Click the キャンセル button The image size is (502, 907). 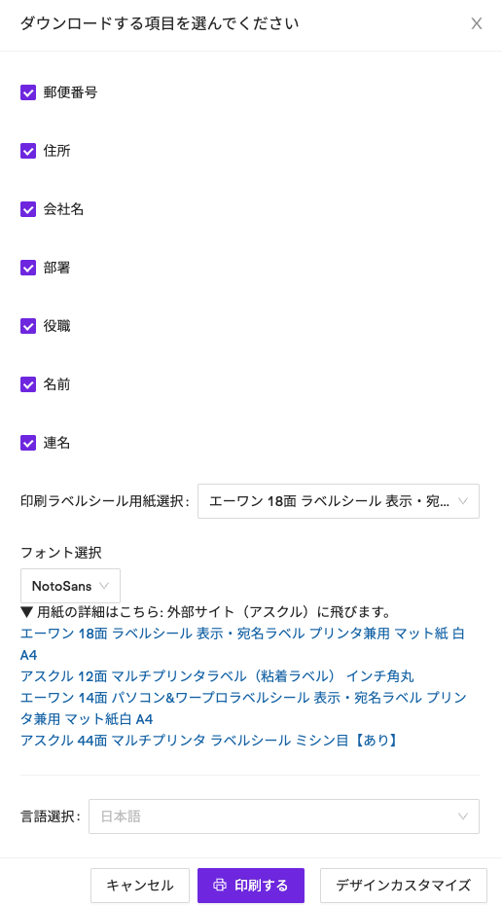140,885
